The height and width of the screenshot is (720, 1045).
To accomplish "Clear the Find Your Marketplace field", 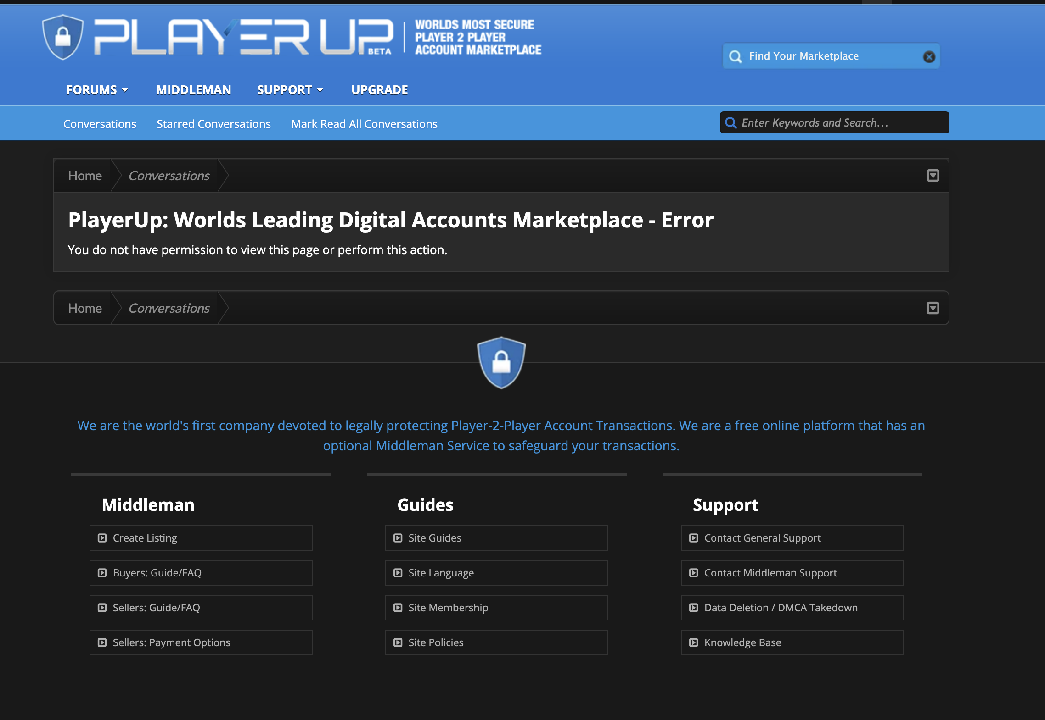I will click(929, 56).
